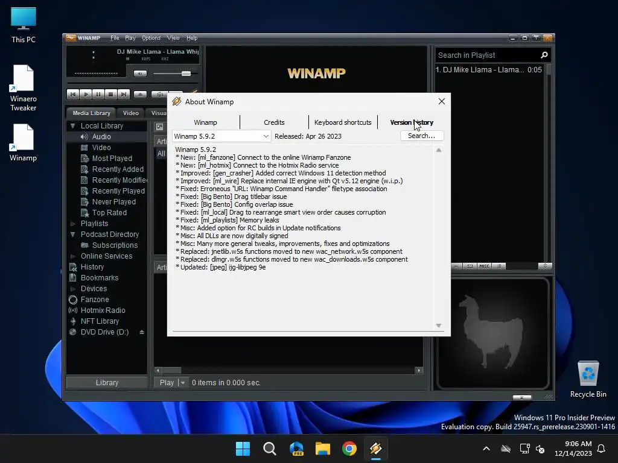Open the Help menu
The width and height of the screenshot is (618, 463).
coord(192,38)
